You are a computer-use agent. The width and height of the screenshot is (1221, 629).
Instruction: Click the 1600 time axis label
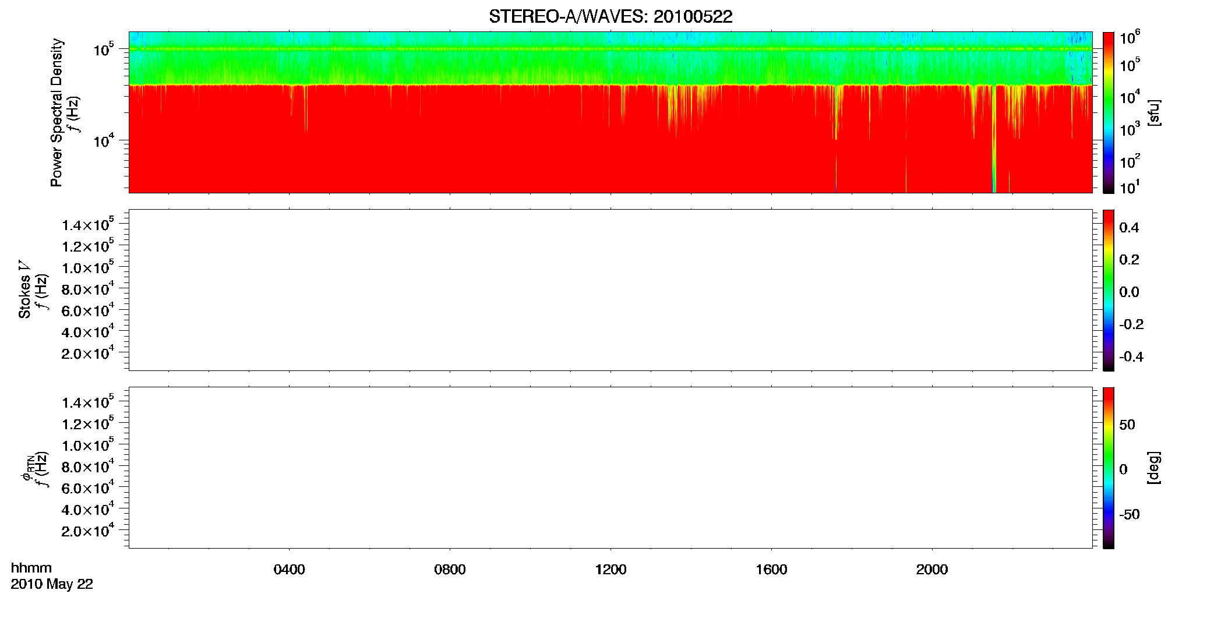pos(772,570)
